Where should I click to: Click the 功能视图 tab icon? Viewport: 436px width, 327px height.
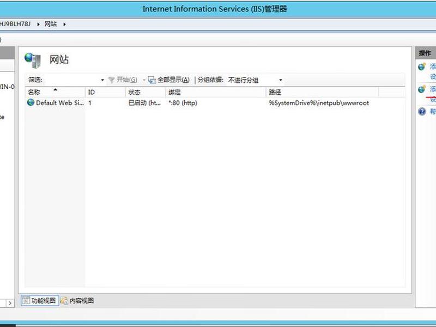(x=26, y=301)
